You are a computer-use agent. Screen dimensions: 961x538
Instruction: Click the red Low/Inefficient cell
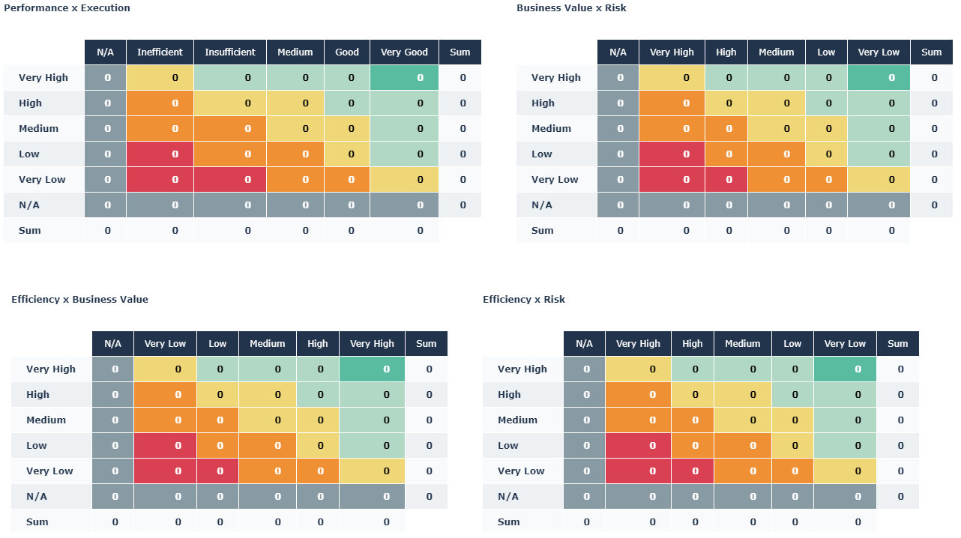point(160,154)
